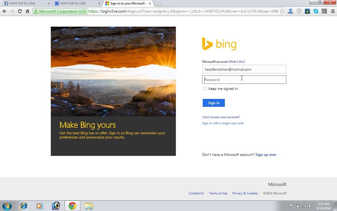Image resolution: width=337 pixels, height=211 pixels.
Task: Open the volume speaker tray icon
Action: (310, 206)
